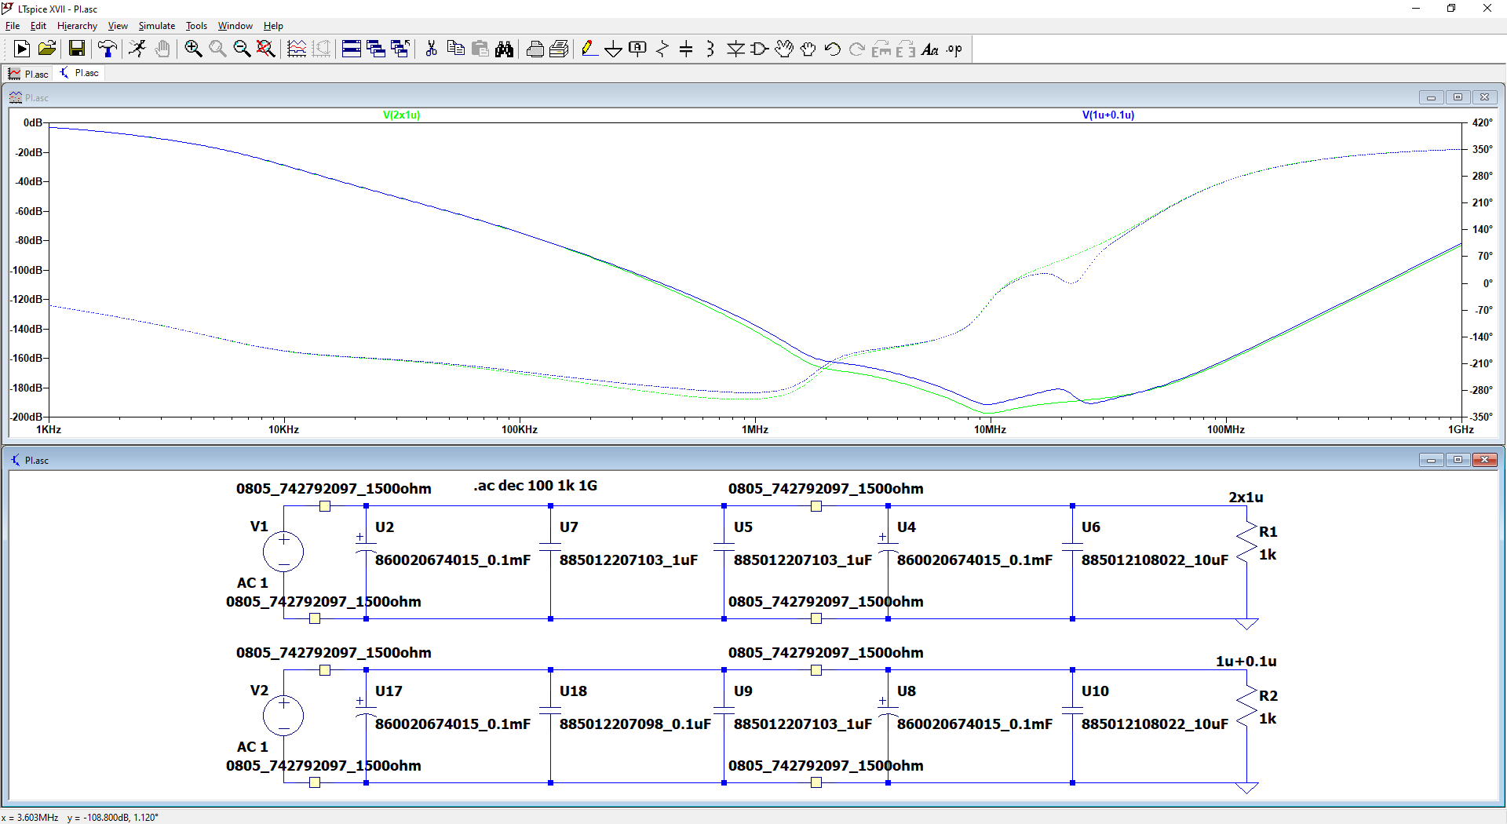Open the Simulate menu

tap(156, 26)
